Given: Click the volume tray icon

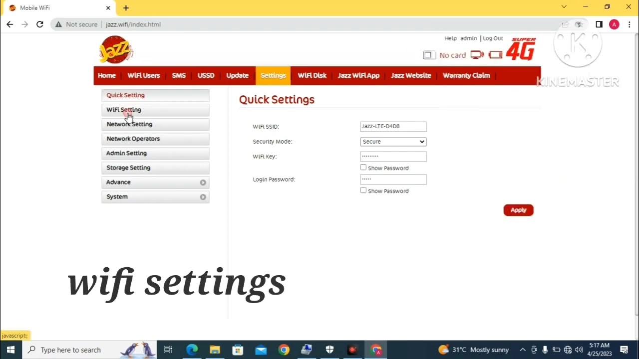Looking at the screenshot, I should click(579, 350).
